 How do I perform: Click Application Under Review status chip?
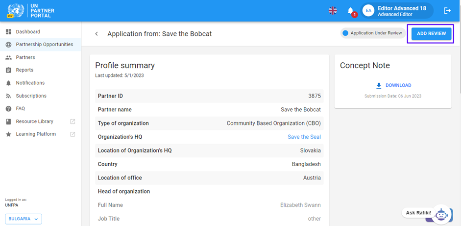pyautogui.click(x=373, y=33)
